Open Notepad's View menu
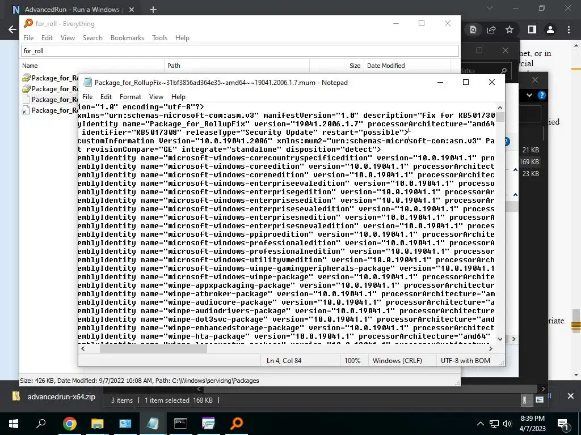The image size is (581, 435). pos(156,96)
